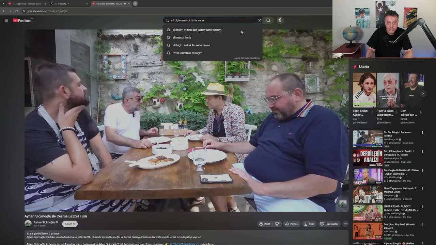Go forward with browser forward arrow

coord(10,11)
